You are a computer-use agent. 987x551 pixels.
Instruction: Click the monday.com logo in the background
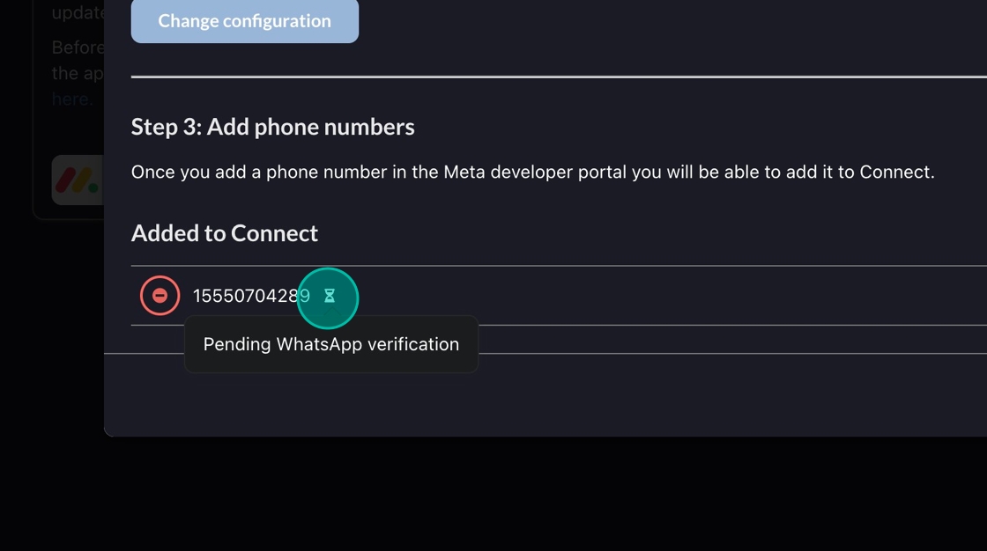click(78, 180)
